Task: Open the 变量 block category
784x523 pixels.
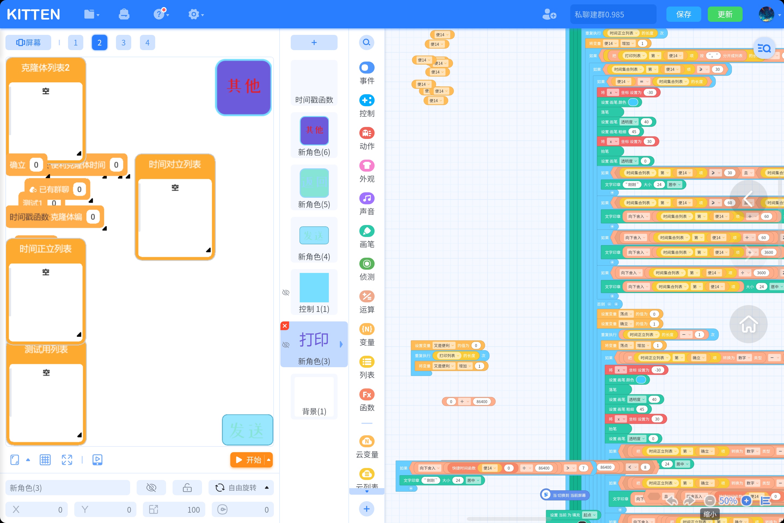Action: (x=367, y=335)
